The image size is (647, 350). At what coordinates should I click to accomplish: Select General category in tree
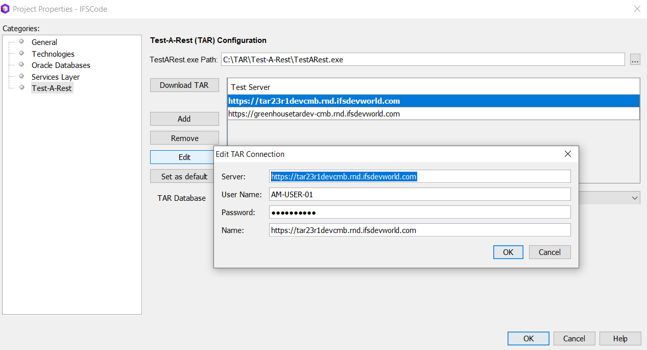[x=44, y=42]
